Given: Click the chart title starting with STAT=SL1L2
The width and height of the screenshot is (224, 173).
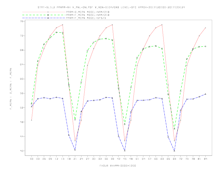Looking at the screenshot, I should [111, 7].
